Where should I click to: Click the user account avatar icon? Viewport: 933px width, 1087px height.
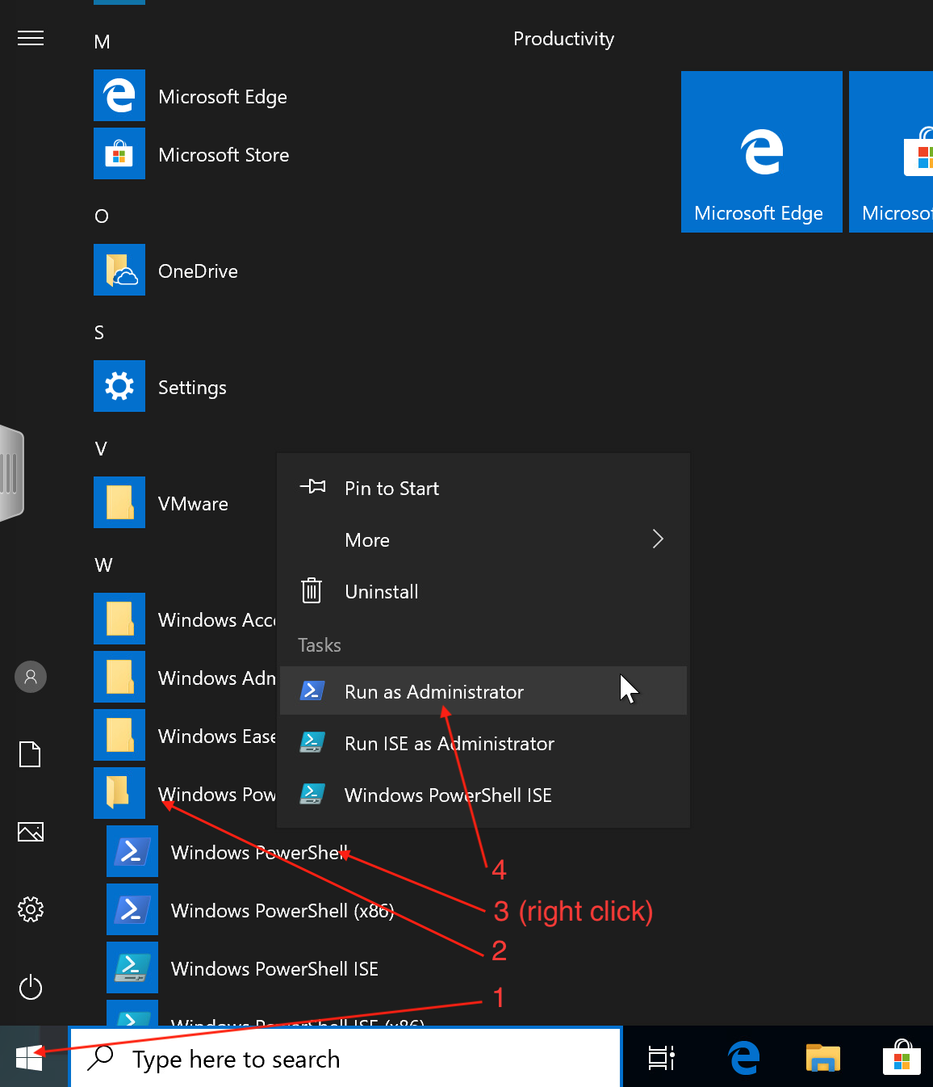click(31, 677)
